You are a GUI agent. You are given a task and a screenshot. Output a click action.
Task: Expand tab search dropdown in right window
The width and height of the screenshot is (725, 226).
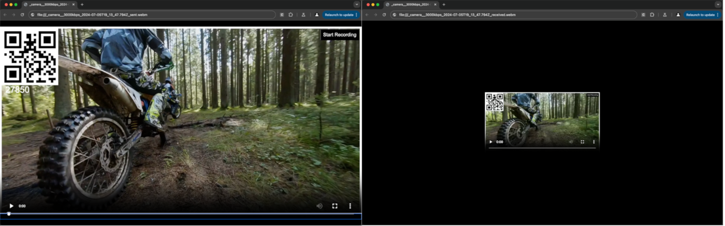(719, 4)
